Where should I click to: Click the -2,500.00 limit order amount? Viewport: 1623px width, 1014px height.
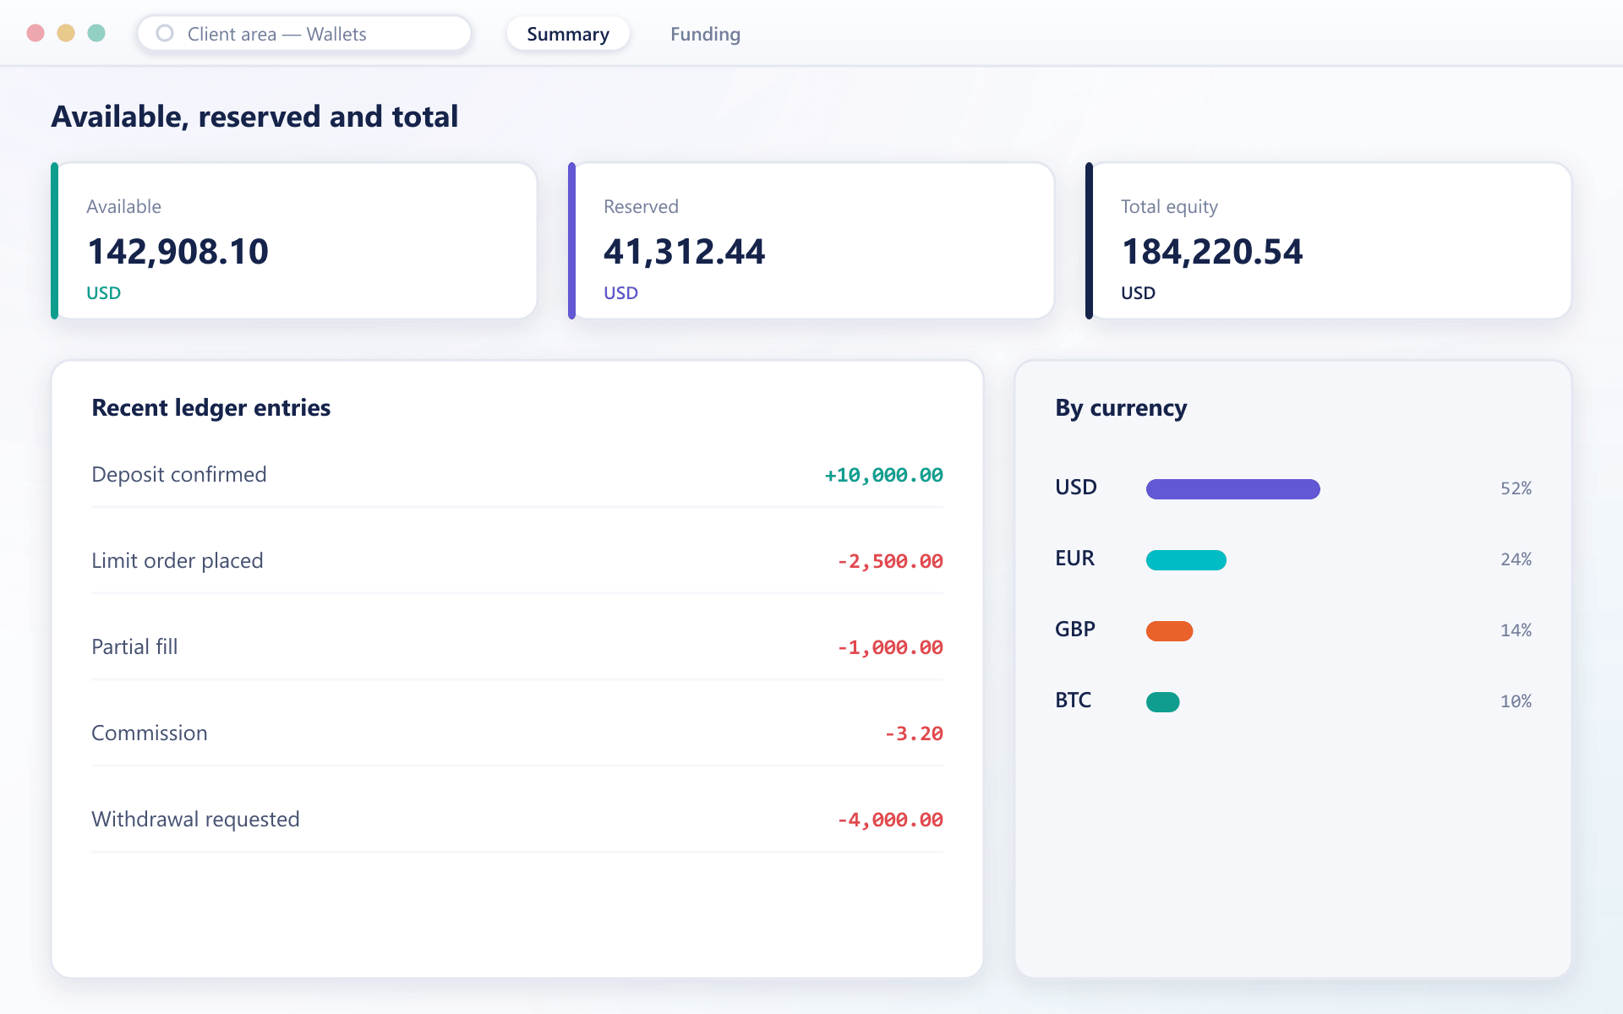tap(890, 562)
